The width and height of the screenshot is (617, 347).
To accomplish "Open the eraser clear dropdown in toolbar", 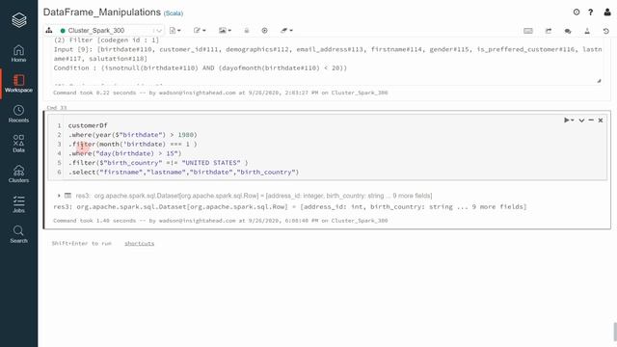I will [x=286, y=30].
